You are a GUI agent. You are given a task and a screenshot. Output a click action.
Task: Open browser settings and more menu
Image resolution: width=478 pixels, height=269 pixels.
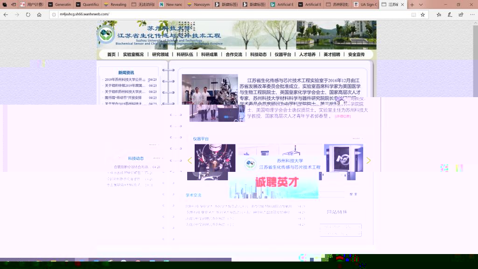[x=472, y=14]
